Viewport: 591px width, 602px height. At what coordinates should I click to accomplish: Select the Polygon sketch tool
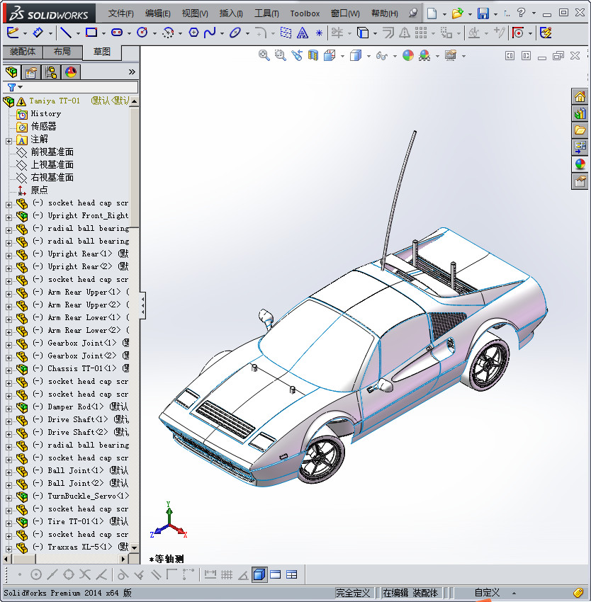(x=193, y=33)
